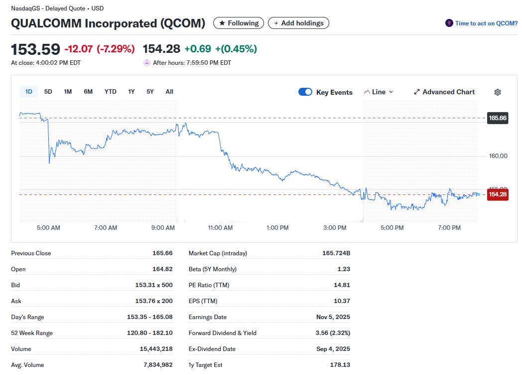
Task: Click 52 Week Range value 120.80 - 182.10
Action: [x=150, y=333]
